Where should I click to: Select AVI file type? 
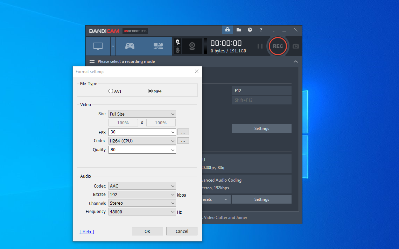[115, 91]
